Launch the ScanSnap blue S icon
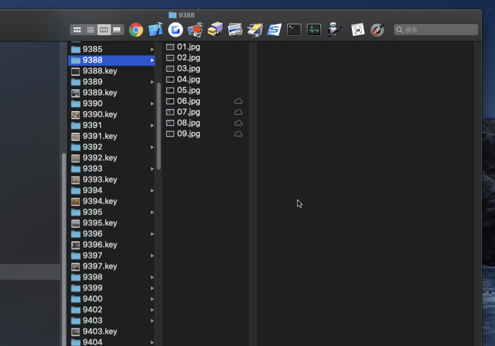The image size is (495, 346). [274, 30]
